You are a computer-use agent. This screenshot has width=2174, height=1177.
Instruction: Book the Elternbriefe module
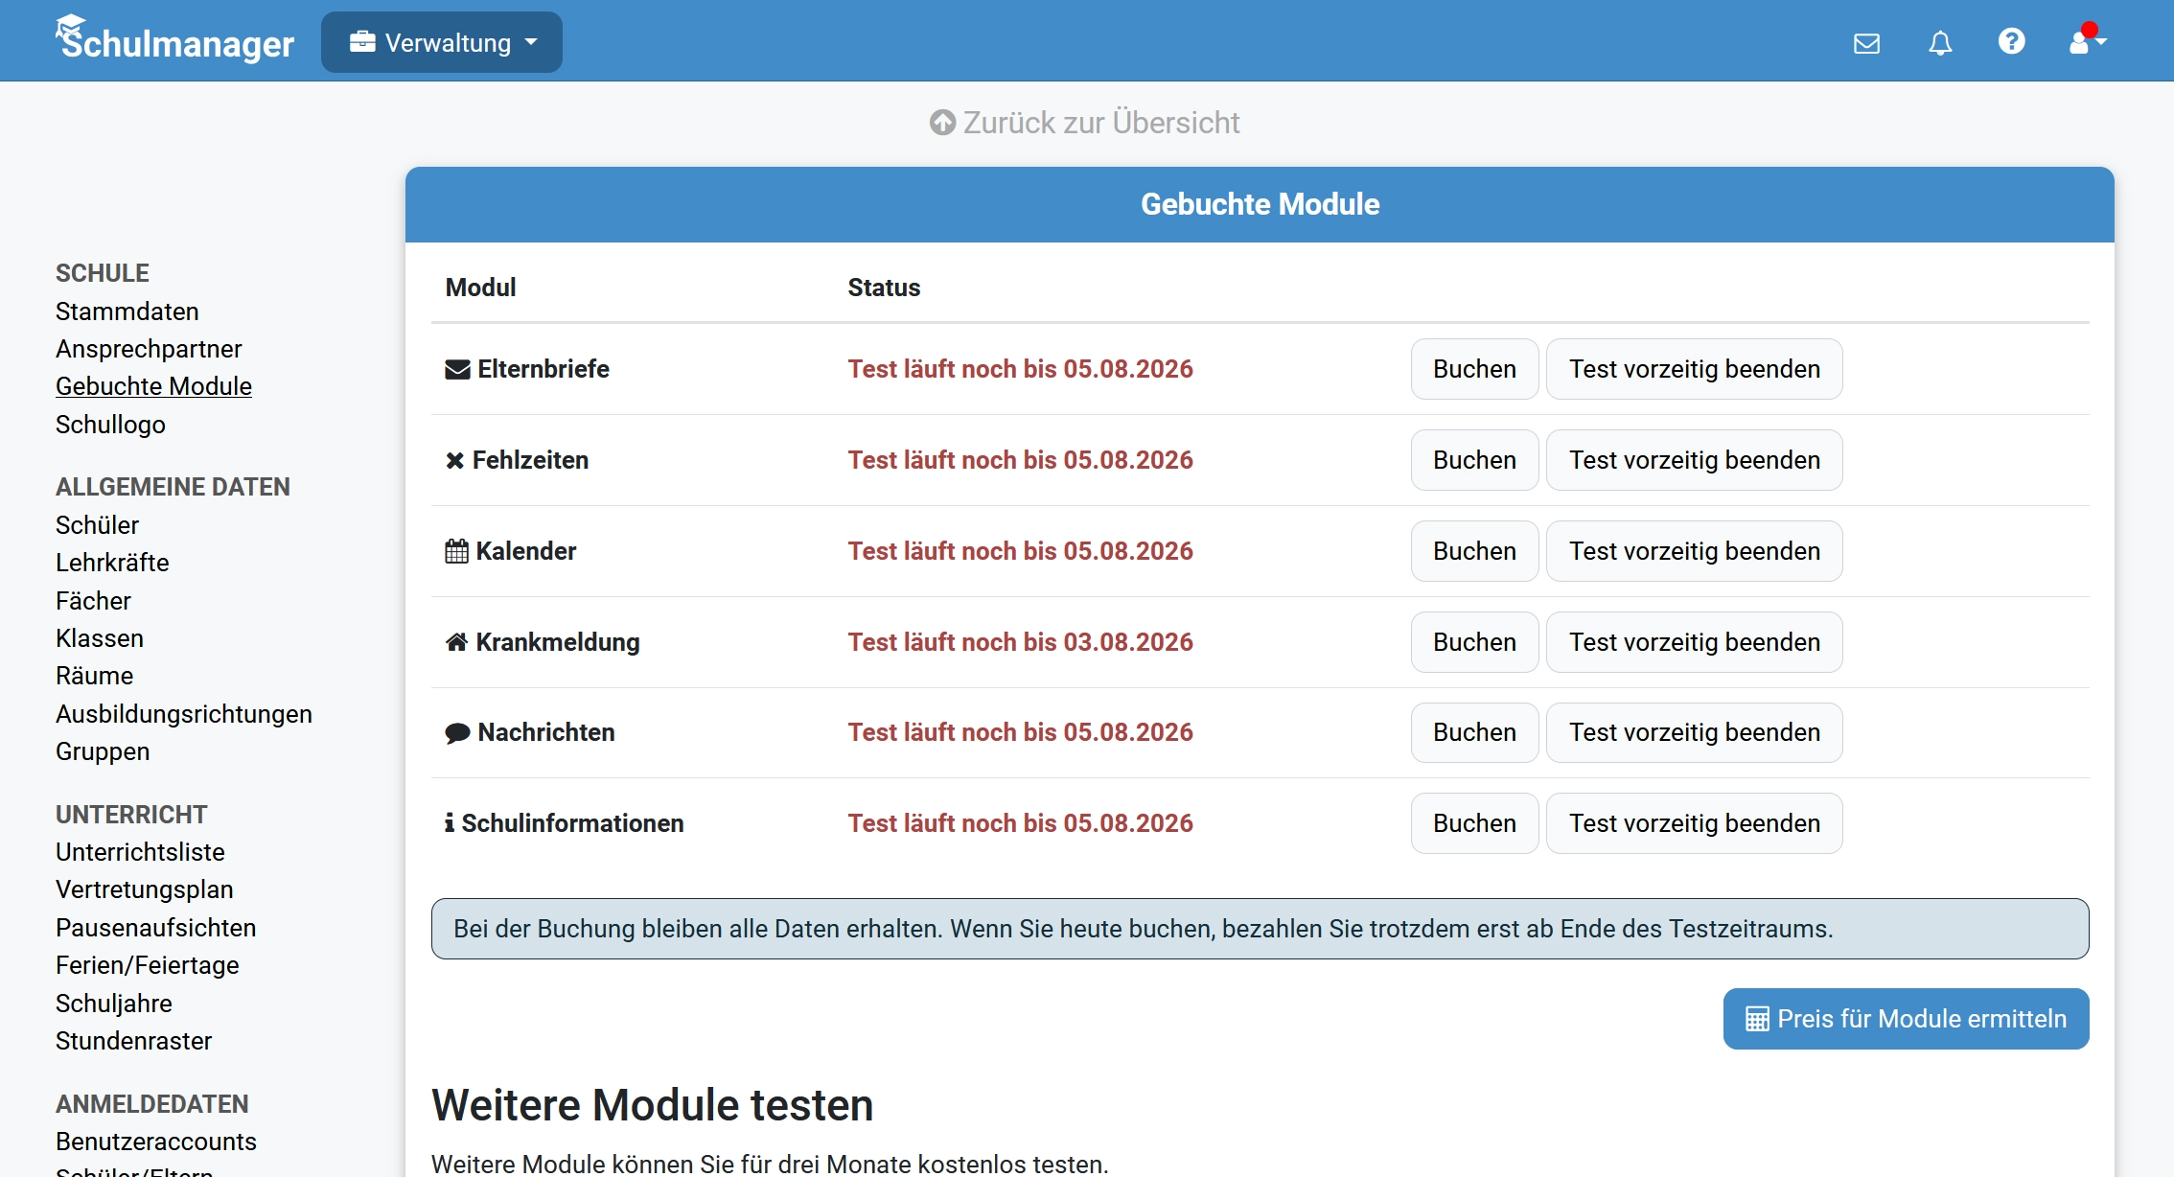[1474, 369]
